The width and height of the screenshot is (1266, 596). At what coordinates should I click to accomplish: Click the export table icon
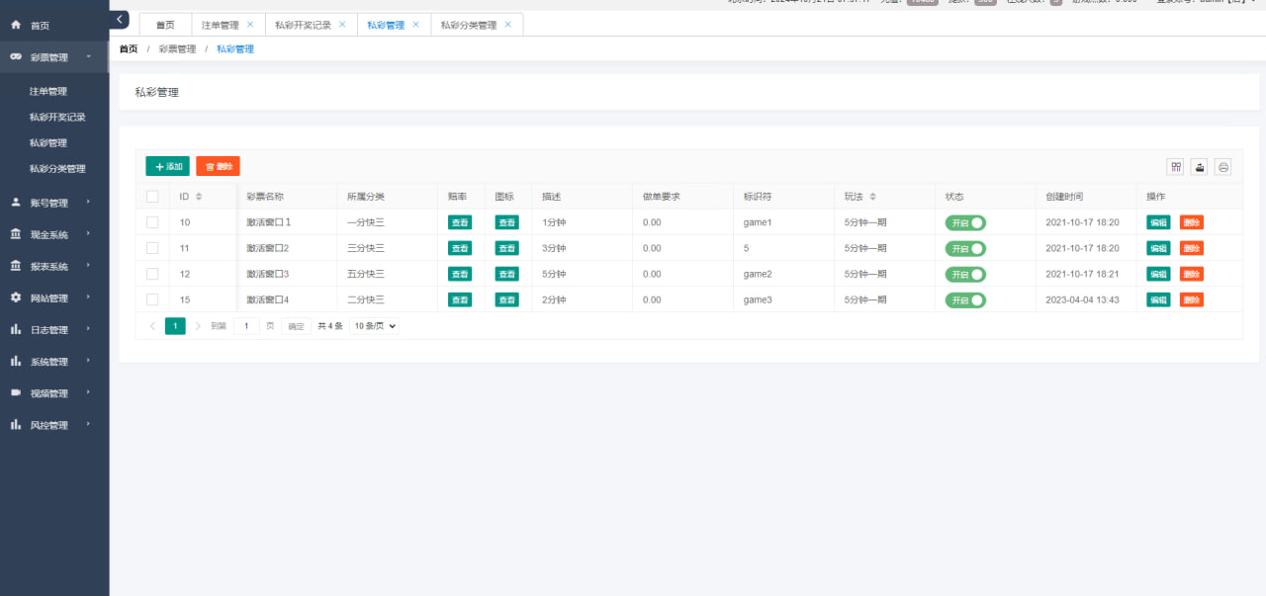pyautogui.click(x=1199, y=167)
